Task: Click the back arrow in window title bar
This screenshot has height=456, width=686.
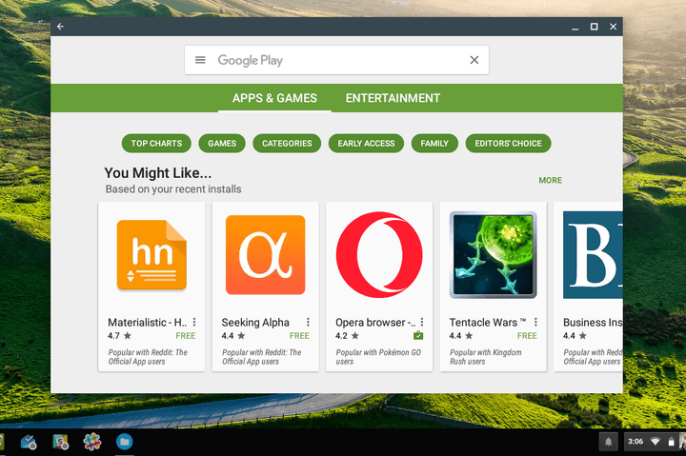Action: coord(60,27)
